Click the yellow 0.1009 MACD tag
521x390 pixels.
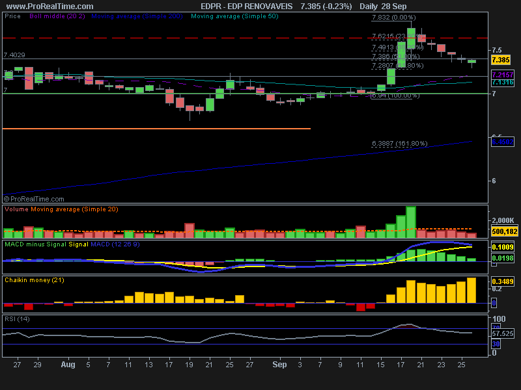502,247
